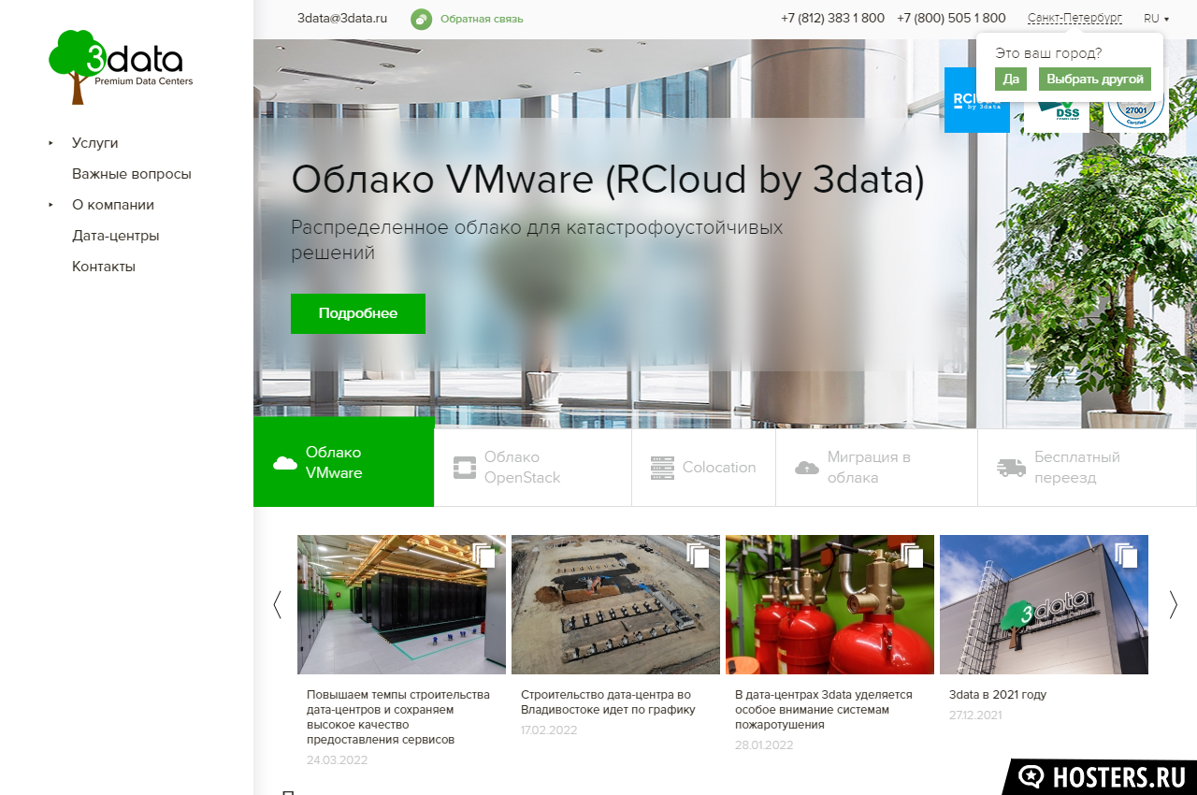Click the OpenStack square icon
The width and height of the screenshot is (1197, 795).
pyautogui.click(x=465, y=468)
